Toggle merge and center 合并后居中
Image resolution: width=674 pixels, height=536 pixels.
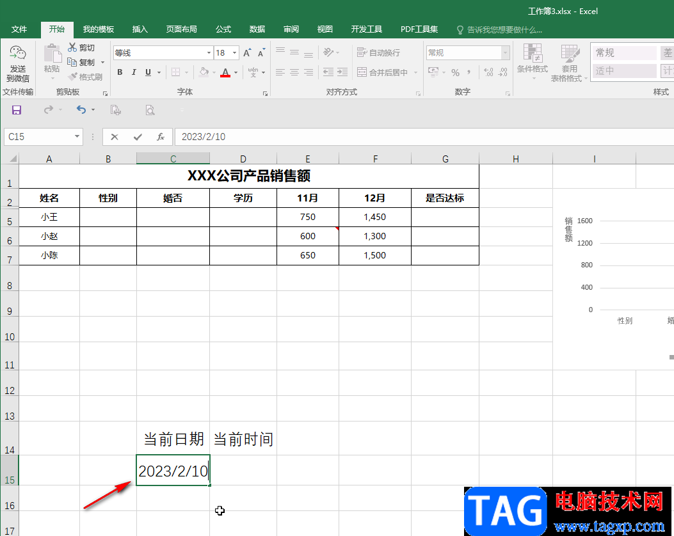pos(382,72)
